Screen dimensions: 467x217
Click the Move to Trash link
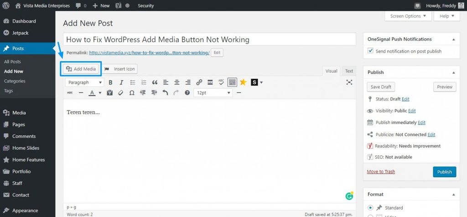click(x=381, y=172)
